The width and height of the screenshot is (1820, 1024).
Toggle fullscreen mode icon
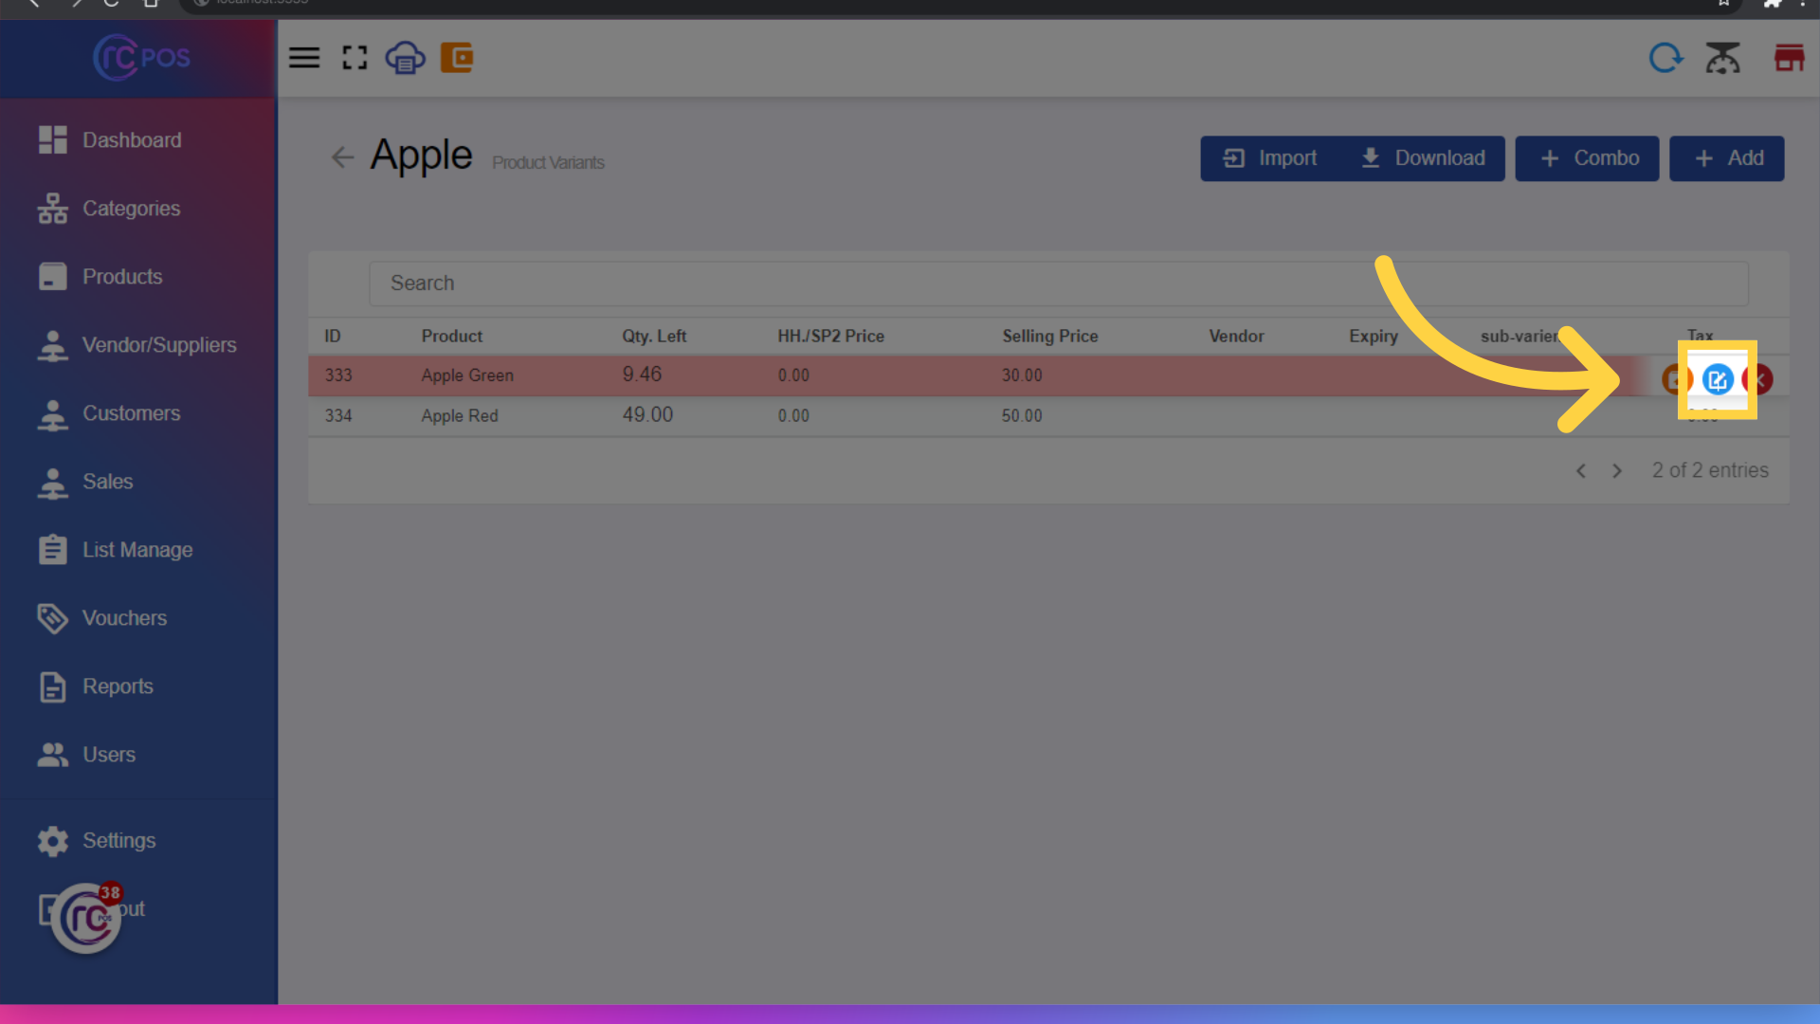point(355,58)
